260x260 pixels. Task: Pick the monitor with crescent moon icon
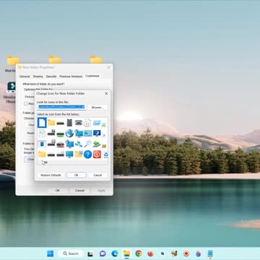pos(97,133)
